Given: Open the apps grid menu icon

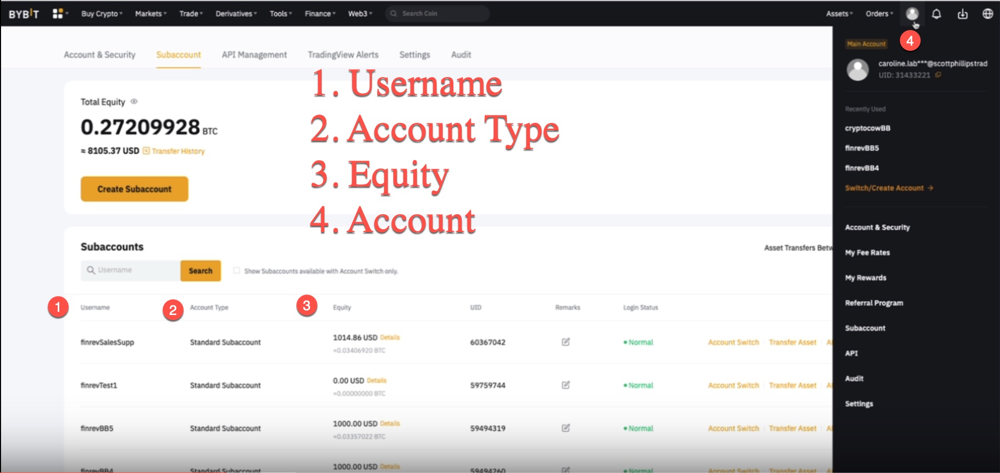Looking at the screenshot, I should (58, 14).
